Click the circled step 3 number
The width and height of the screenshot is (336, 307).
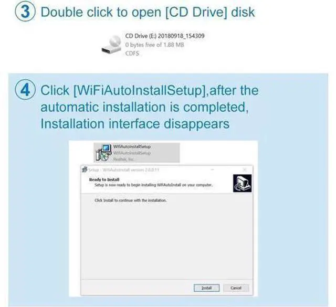[x=25, y=12]
